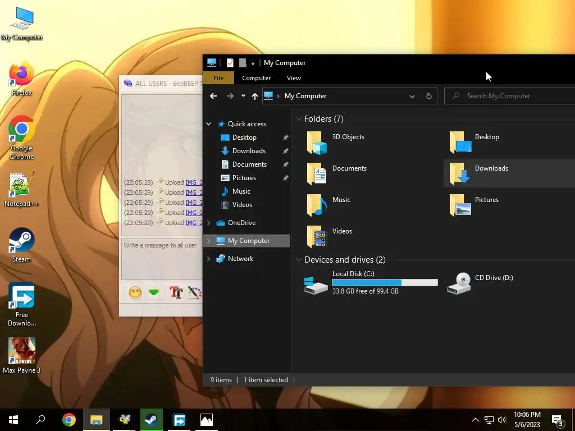This screenshot has height=431, width=575.
Task: Change font with BeeBEEP Tr icon
Action: [176, 292]
